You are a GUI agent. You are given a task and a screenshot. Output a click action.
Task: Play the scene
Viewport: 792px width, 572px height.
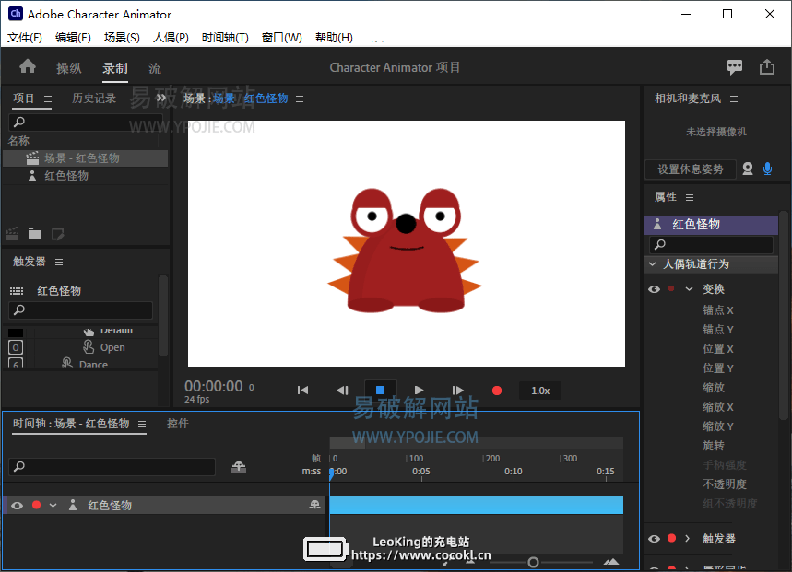coord(419,390)
